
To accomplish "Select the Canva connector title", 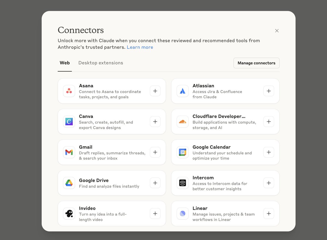I will (x=86, y=116).
